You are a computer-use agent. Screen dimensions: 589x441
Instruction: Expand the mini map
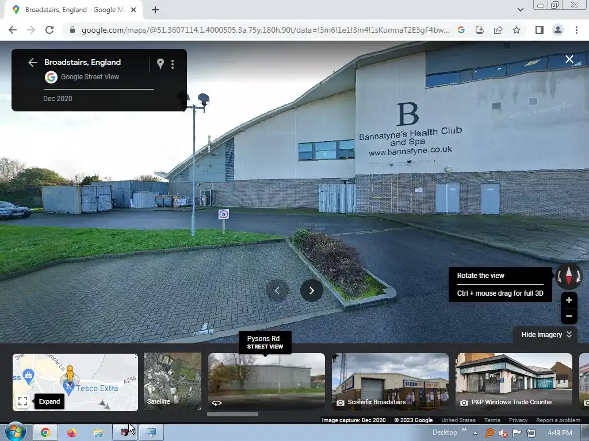pos(22,401)
